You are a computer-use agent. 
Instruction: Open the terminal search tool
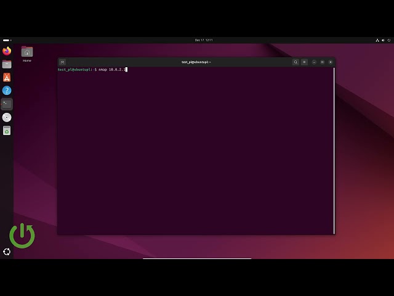(x=295, y=62)
